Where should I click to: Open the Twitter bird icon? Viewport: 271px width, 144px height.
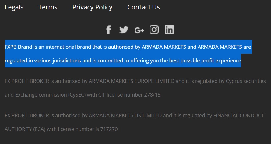(x=124, y=30)
